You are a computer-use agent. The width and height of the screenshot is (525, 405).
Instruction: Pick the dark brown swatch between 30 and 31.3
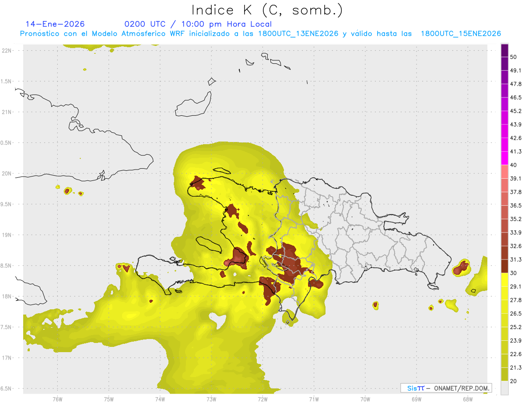[x=504, y=266]
